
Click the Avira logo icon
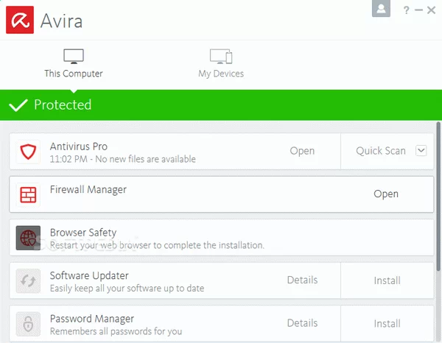[21, 19]
